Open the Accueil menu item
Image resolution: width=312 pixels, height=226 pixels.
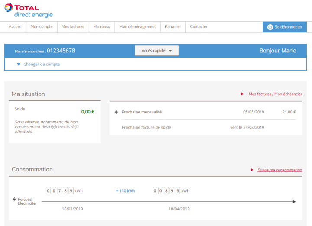15,27
